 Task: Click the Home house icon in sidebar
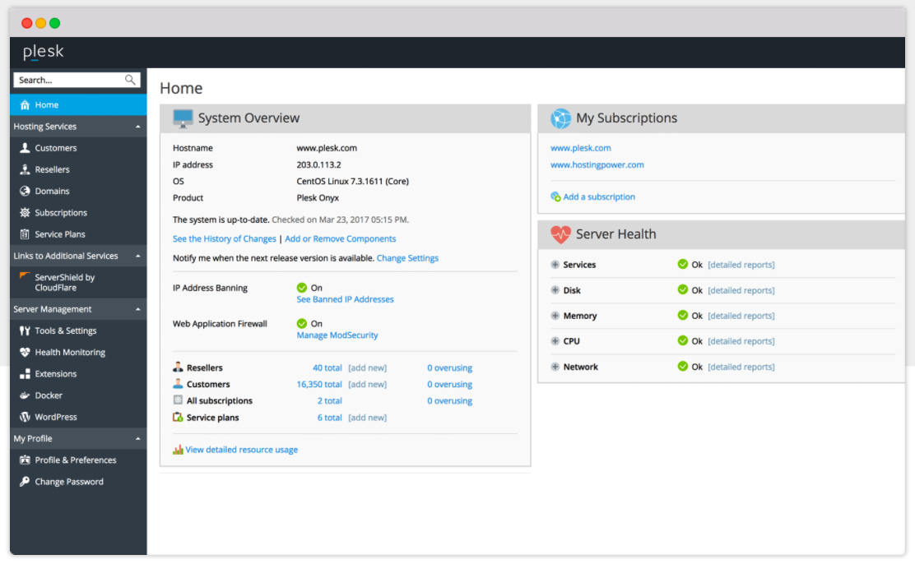pos(25,105)
